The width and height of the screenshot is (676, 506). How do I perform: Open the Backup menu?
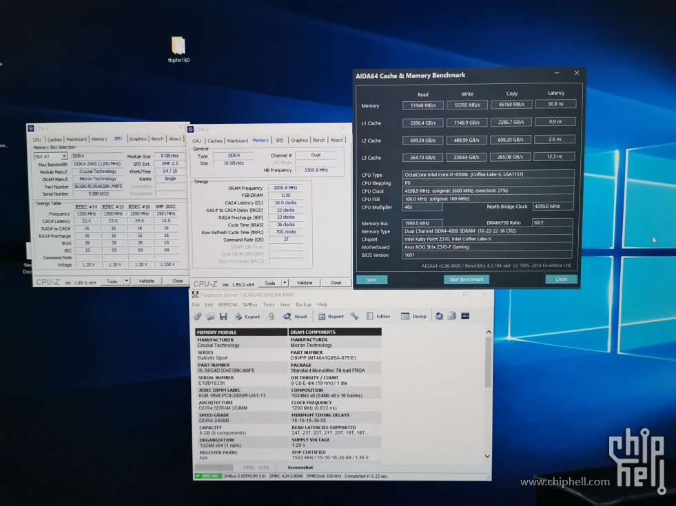[x=303, y=305]
